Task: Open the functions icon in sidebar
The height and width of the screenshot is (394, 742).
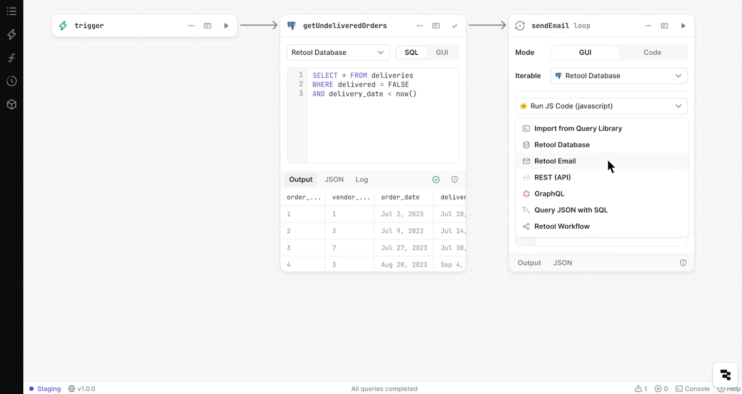Action: [12, 57]
